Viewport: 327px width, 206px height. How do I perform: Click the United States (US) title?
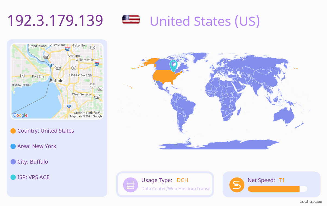point(205,21)
